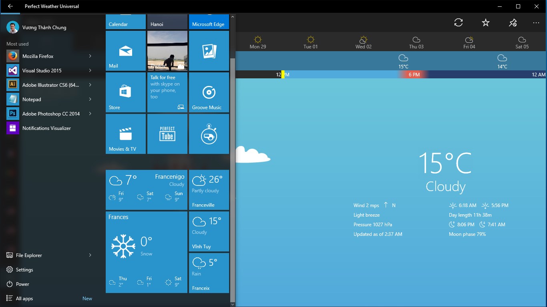Click the back arrow in title bar
This screenshot has height=307, width=547.
click(10, 6)
